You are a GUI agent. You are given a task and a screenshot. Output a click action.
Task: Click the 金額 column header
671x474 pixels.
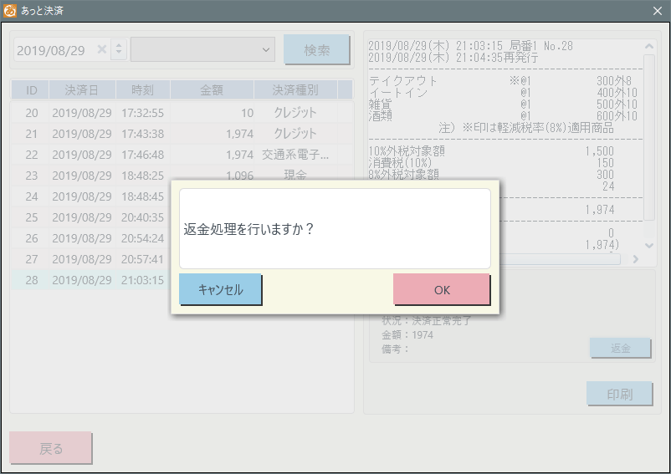pyautogui.click(x=211, y=90)
